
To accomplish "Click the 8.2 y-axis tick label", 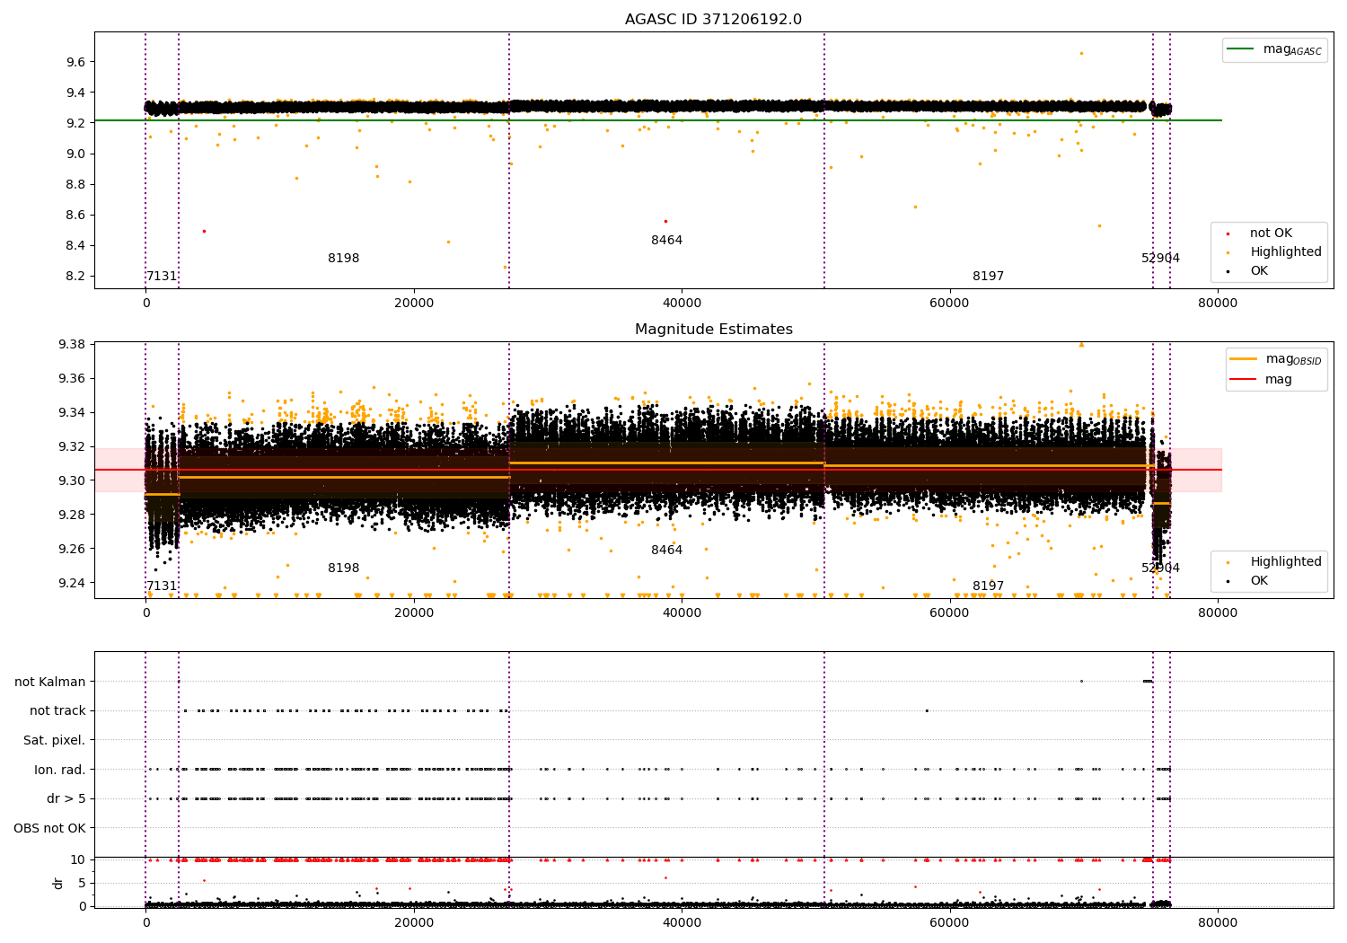I will point(75,276).
